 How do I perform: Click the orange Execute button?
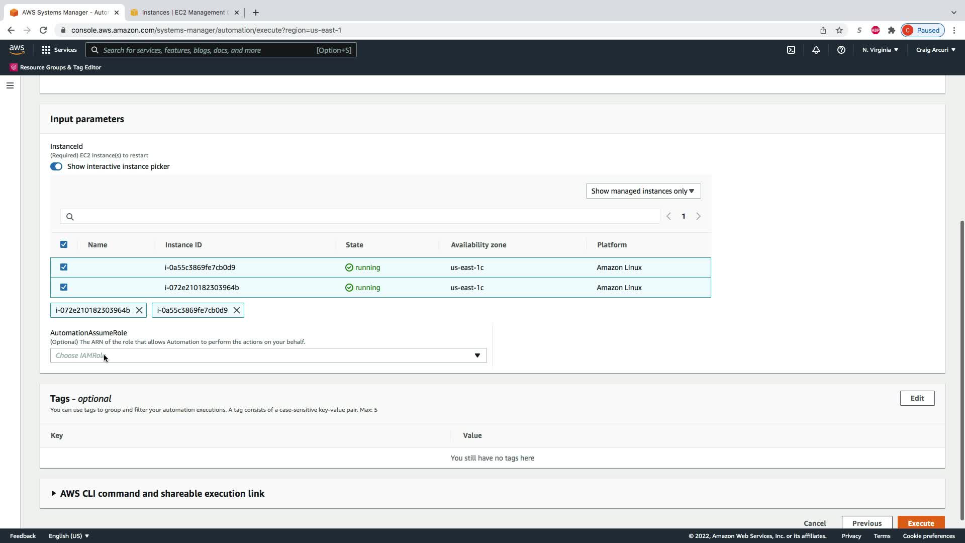coord(920,523)
